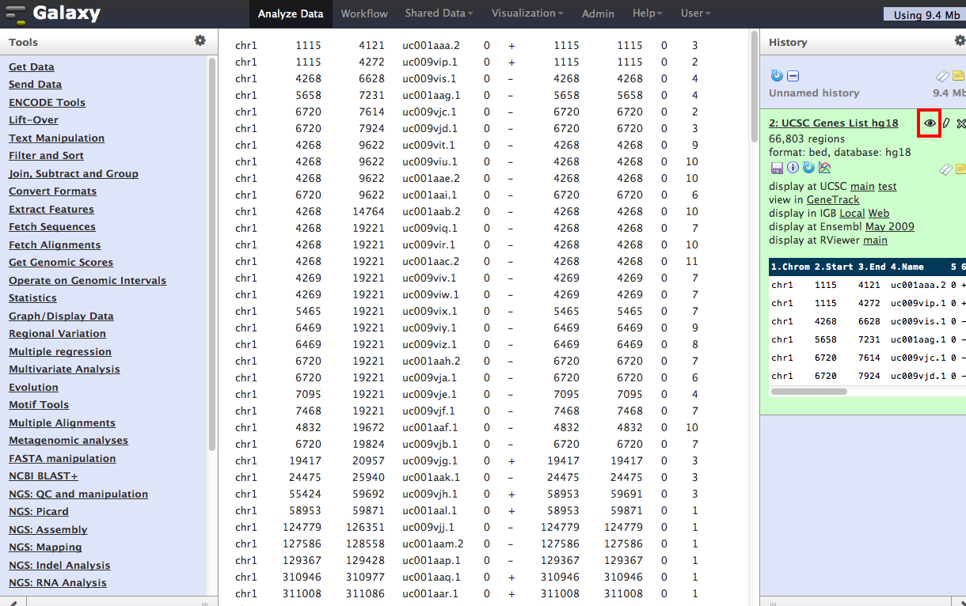This screenshot has width=966, height=606.
Task: Click the Galaxy logo
Action: (55, 13)
